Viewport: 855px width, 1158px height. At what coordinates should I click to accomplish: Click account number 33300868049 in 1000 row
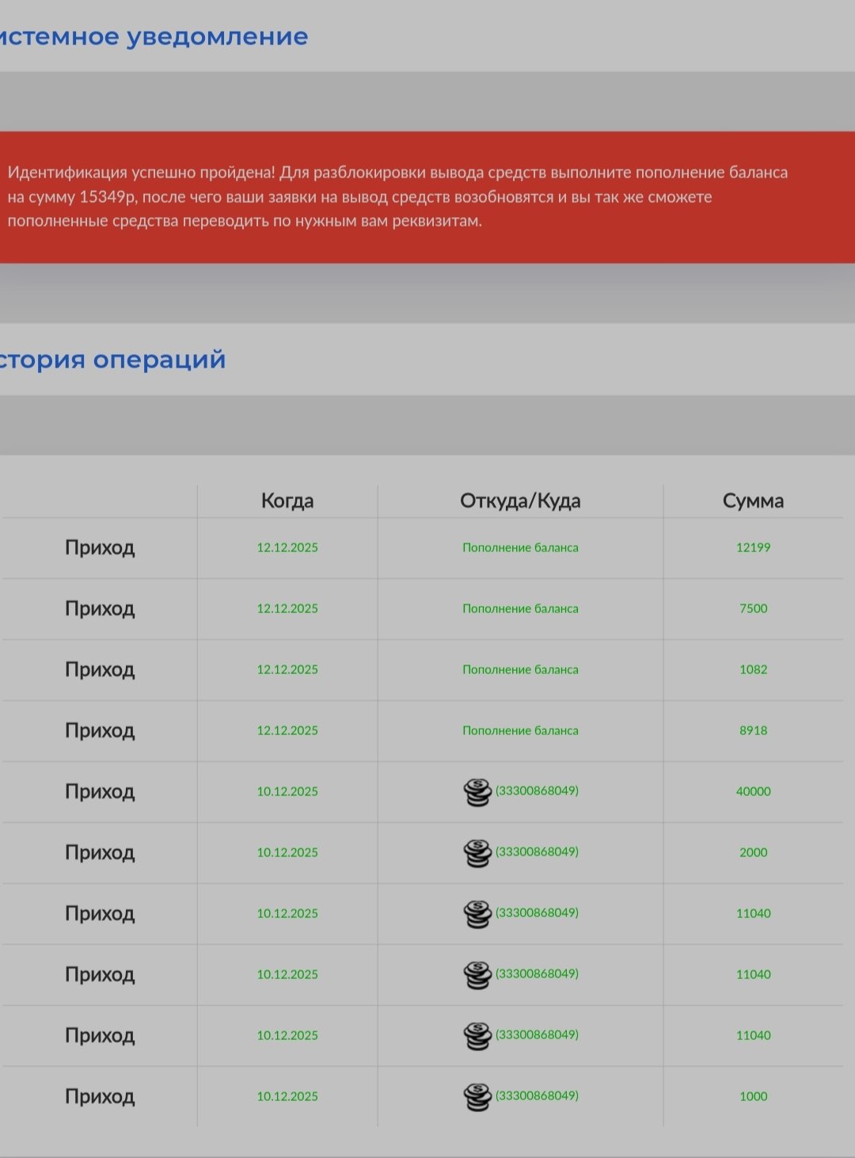coord(537,1095)
